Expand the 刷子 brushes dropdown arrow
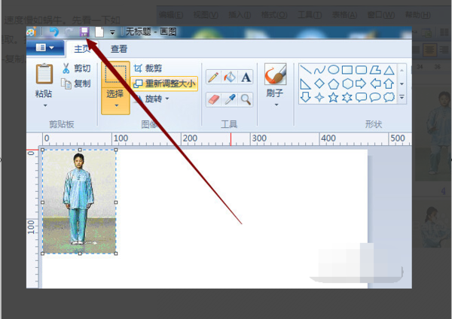Viewport: 452px width, 319px height. coord(276,105)
